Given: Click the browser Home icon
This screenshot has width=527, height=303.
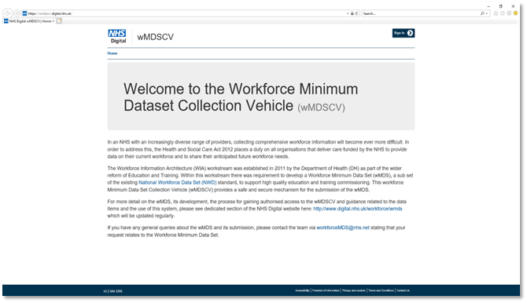Looking at the screenshot, I should click(496, 13).
